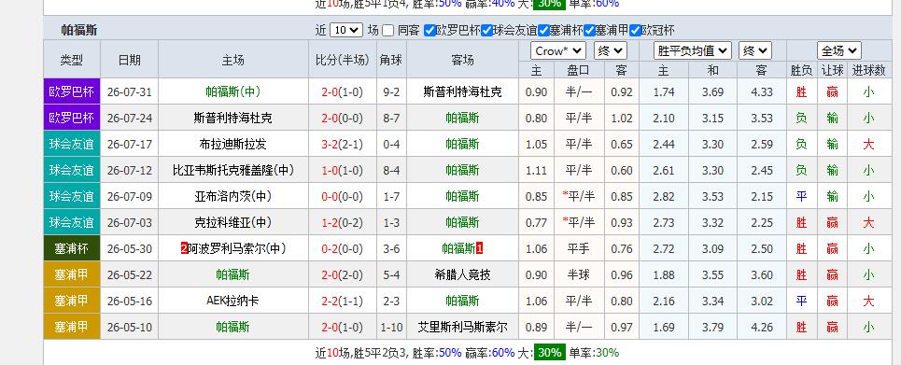The width and height of the screenshot is (901, 365).
Task: Click the corner count 8-7
Action: (x=391, y=119)
